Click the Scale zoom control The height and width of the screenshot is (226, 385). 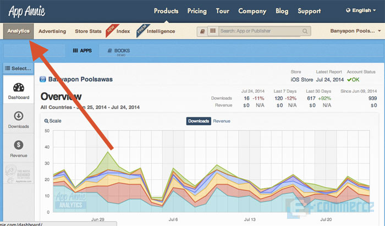click(x=53, y=121)
